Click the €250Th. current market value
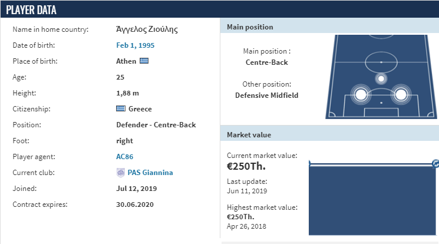This screenshot has width=439, height=244. coord(246,166)
